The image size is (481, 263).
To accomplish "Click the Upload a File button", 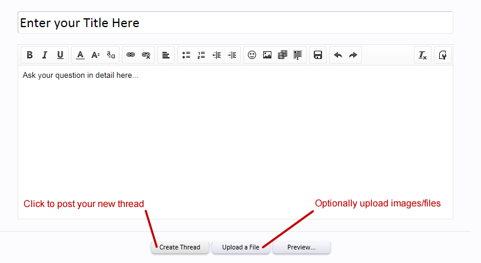I will 241,247.
